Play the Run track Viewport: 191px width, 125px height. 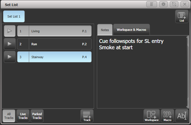point(9,44)
